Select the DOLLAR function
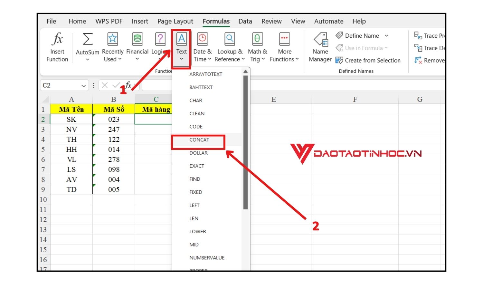The height and width of the screenshot is (290, 483). [207, 153]
